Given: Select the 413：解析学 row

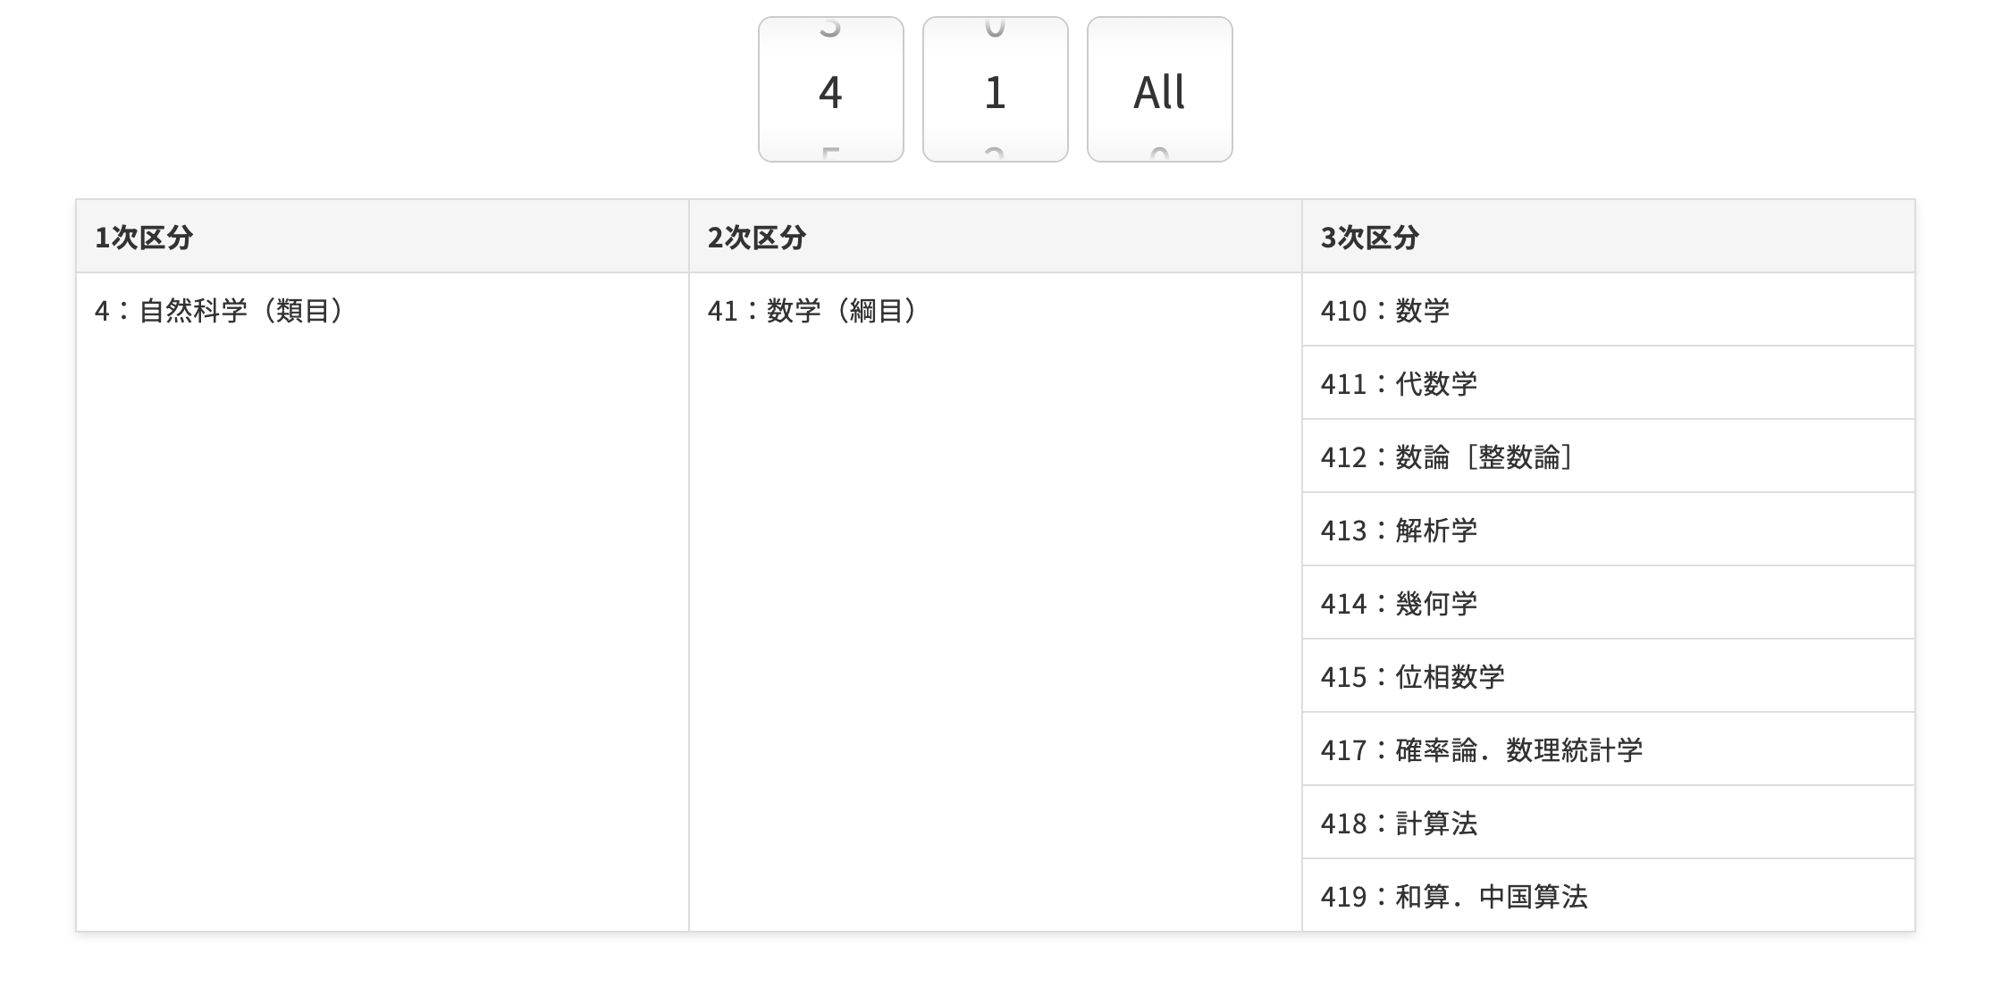Looking at the screenshot, I should 1399,531.
